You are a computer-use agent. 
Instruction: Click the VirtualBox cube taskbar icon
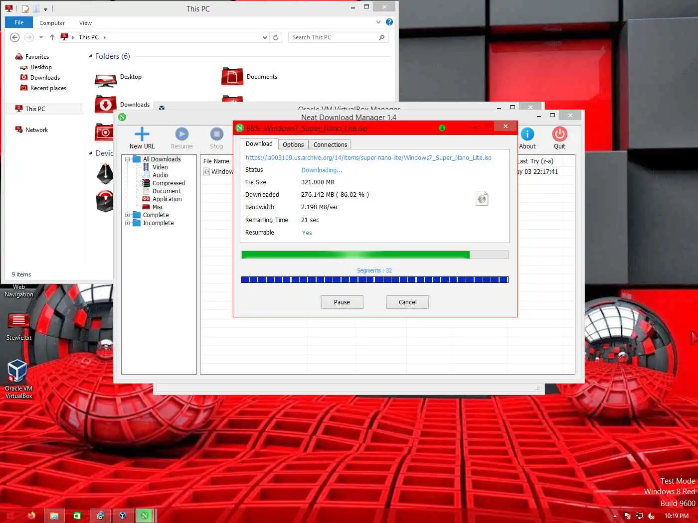click(x=122, y=516)
